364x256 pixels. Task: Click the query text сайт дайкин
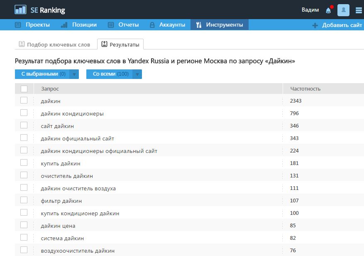[57, 126]
